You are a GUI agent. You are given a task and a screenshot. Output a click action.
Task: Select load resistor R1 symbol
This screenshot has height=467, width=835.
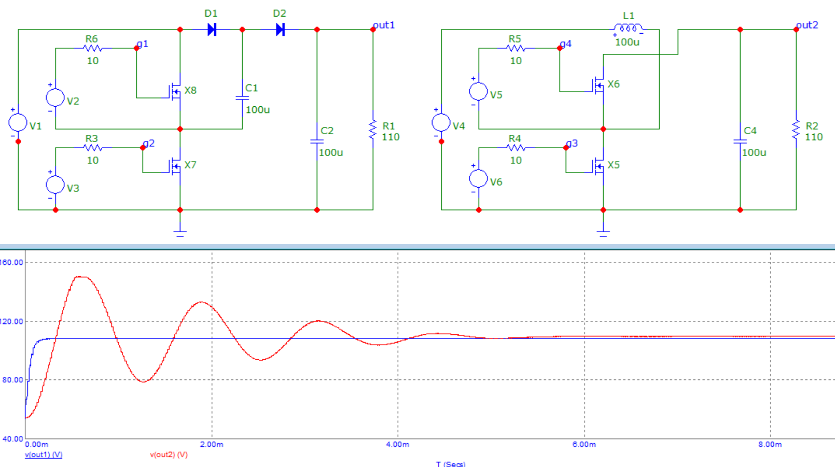point(372,130)
